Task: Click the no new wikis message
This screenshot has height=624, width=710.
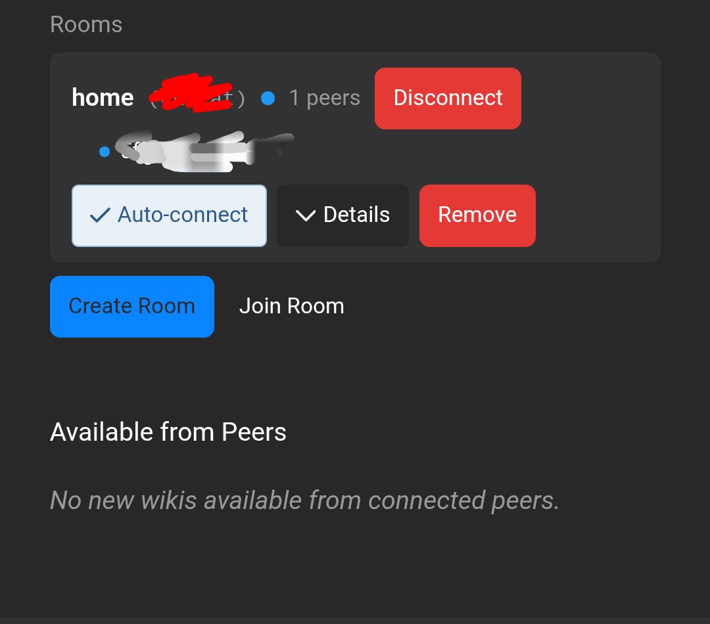Action: pos(305,501)
